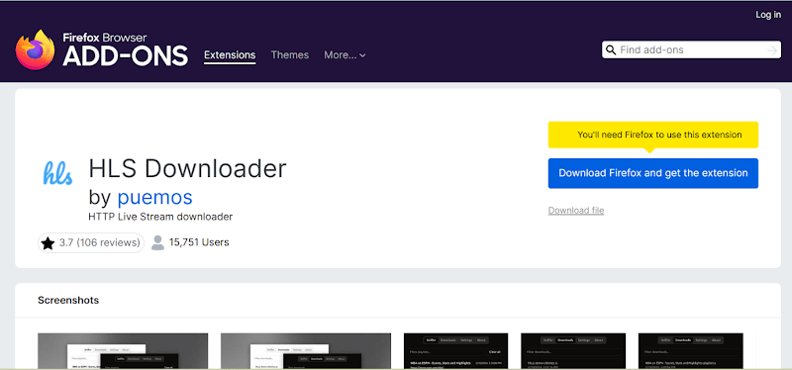This screenshot has width=792, height=370.
Task: Click the Firefox logo icon
Action: (x=35, y=50)
